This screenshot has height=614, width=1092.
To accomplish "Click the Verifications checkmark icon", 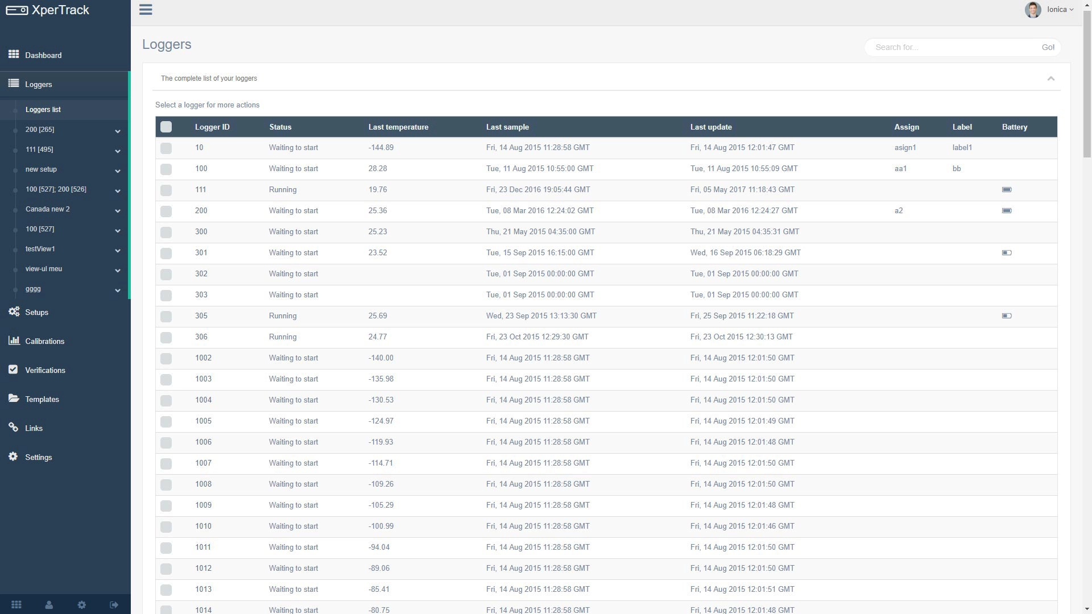I will coord(14,370).
